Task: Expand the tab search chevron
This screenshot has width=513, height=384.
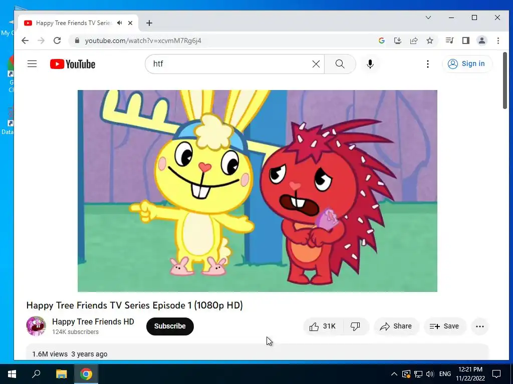Action: [428, 17]
